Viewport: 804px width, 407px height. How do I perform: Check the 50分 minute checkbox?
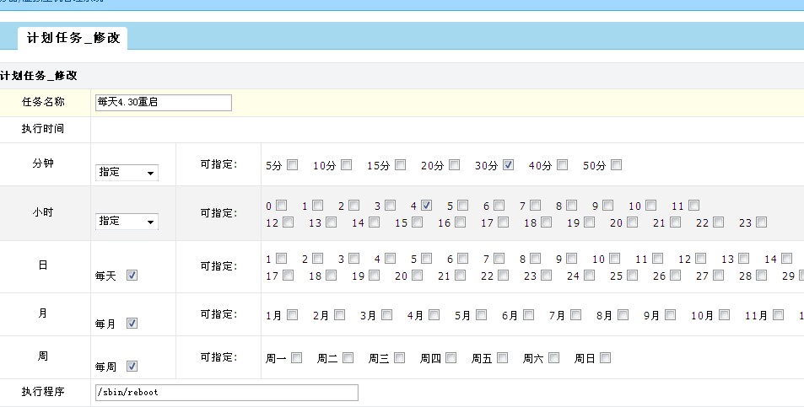tap(616, 165)
